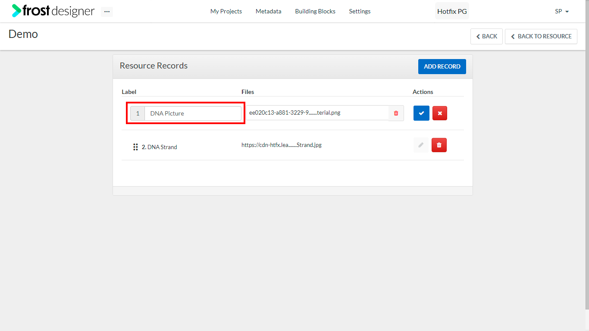Grab the drag handle of DNA Strand
Image resolution: width=589 pixels, height=331 pixels.
click(135, 147)
